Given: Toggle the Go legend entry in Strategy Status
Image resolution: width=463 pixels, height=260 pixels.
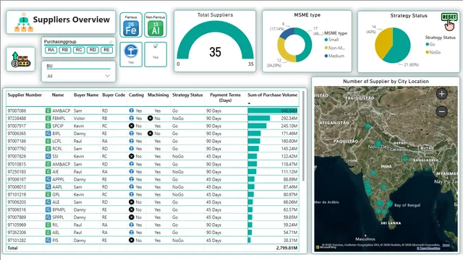Looking at the screenshot, I should [430, 45].
